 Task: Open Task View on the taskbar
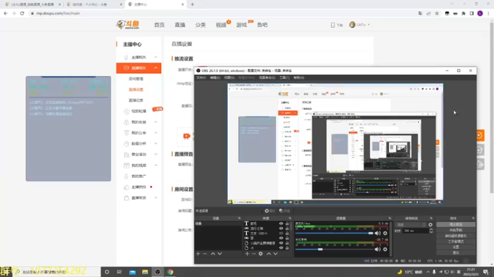119,272
